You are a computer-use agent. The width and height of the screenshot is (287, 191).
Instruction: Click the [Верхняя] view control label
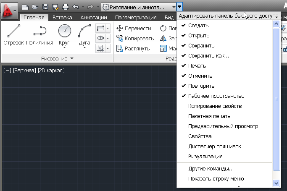tap(24, 71)
